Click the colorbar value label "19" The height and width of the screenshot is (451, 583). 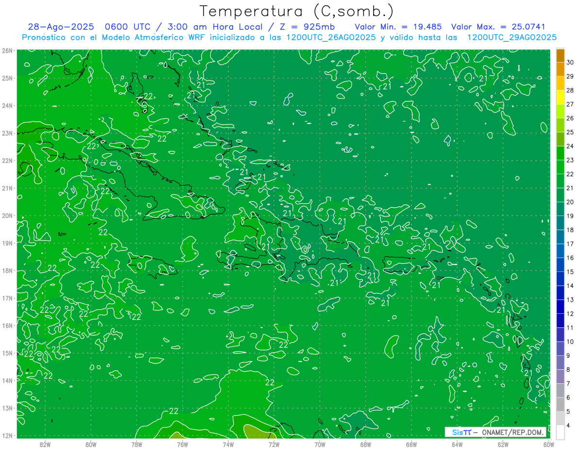pos(570,216)
